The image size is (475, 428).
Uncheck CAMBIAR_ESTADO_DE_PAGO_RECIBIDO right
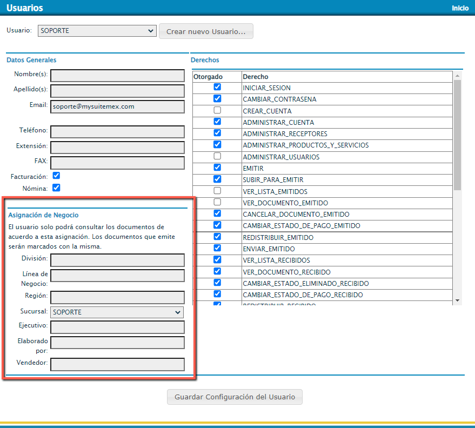tap(217, 294)
